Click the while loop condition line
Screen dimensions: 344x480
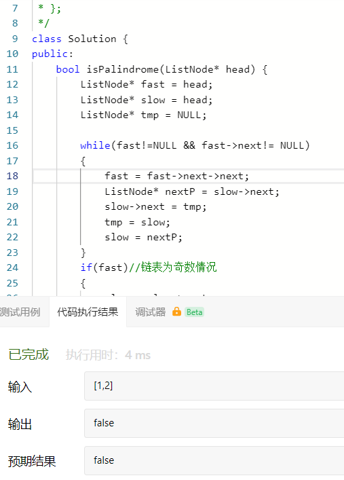[x=195, y=145]
